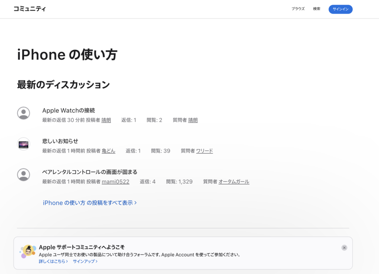The width and height of the screenshot is (379, 274).
Task: Open 詳しくはこちら link in banner
Action: tap(53, 261)
